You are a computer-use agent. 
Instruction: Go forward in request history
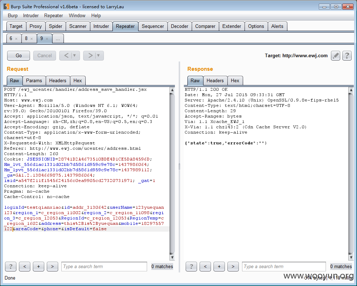(90, 56)
